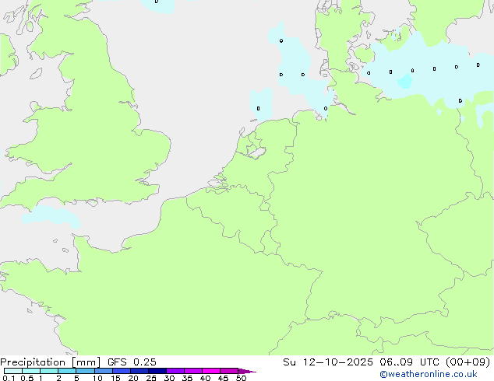Image resolution: width=494 pixels, height=381 pixels.
Task: Click the '10' legend scale label
Action: [97, 378]
